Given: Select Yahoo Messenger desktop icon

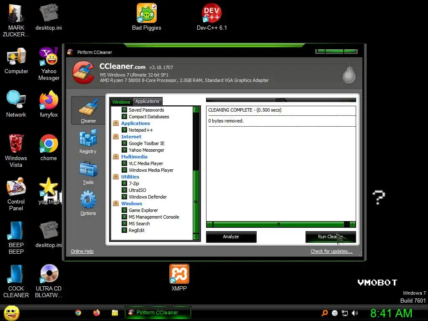Looking at the screenshot, I should pyautogui.click(x=48, y=64).
